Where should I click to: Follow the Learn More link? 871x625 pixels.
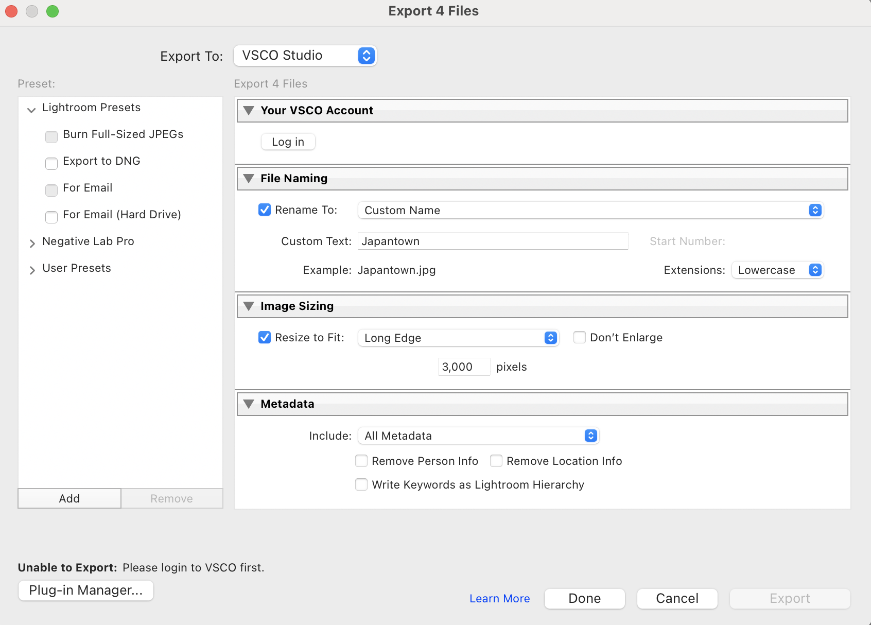(499, 599)
